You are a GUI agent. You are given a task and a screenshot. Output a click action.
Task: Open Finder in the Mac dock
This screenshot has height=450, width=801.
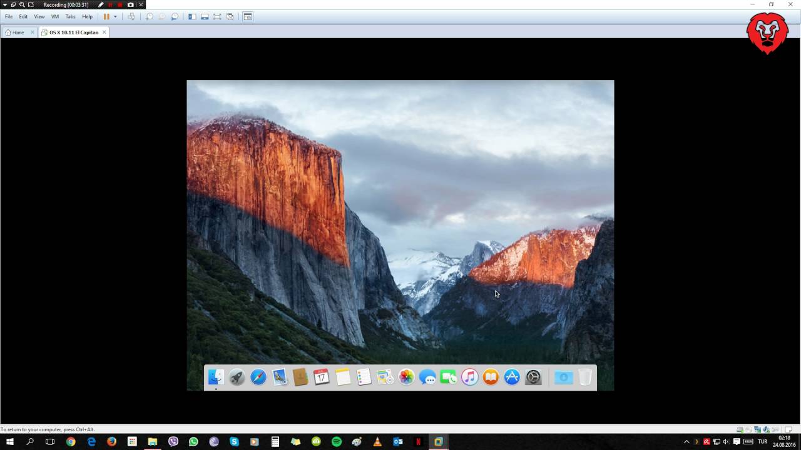[x=216, y=377]
